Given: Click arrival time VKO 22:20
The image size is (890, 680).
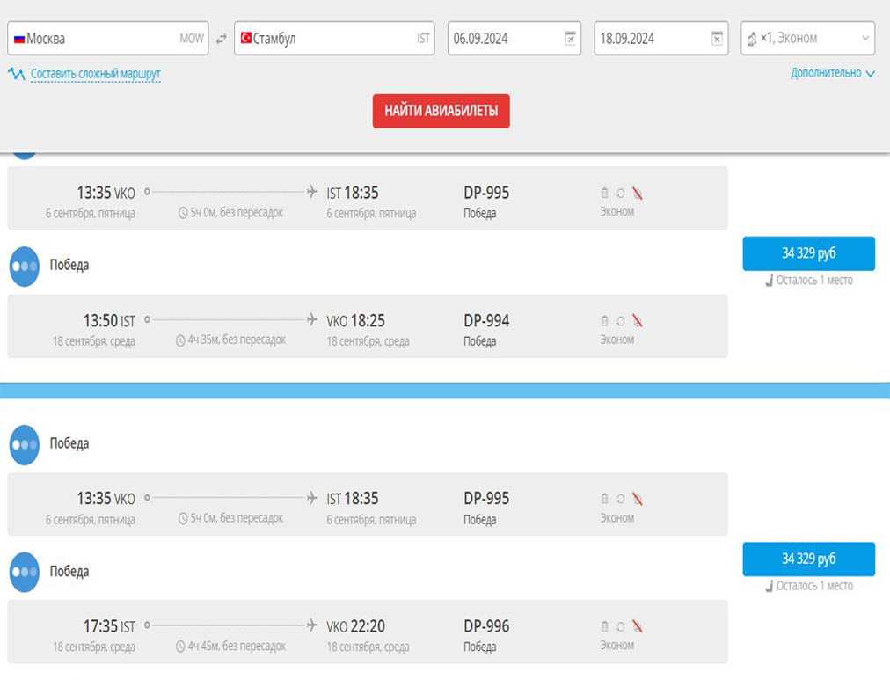Looking at the screenshot, I should coord(356,626).
